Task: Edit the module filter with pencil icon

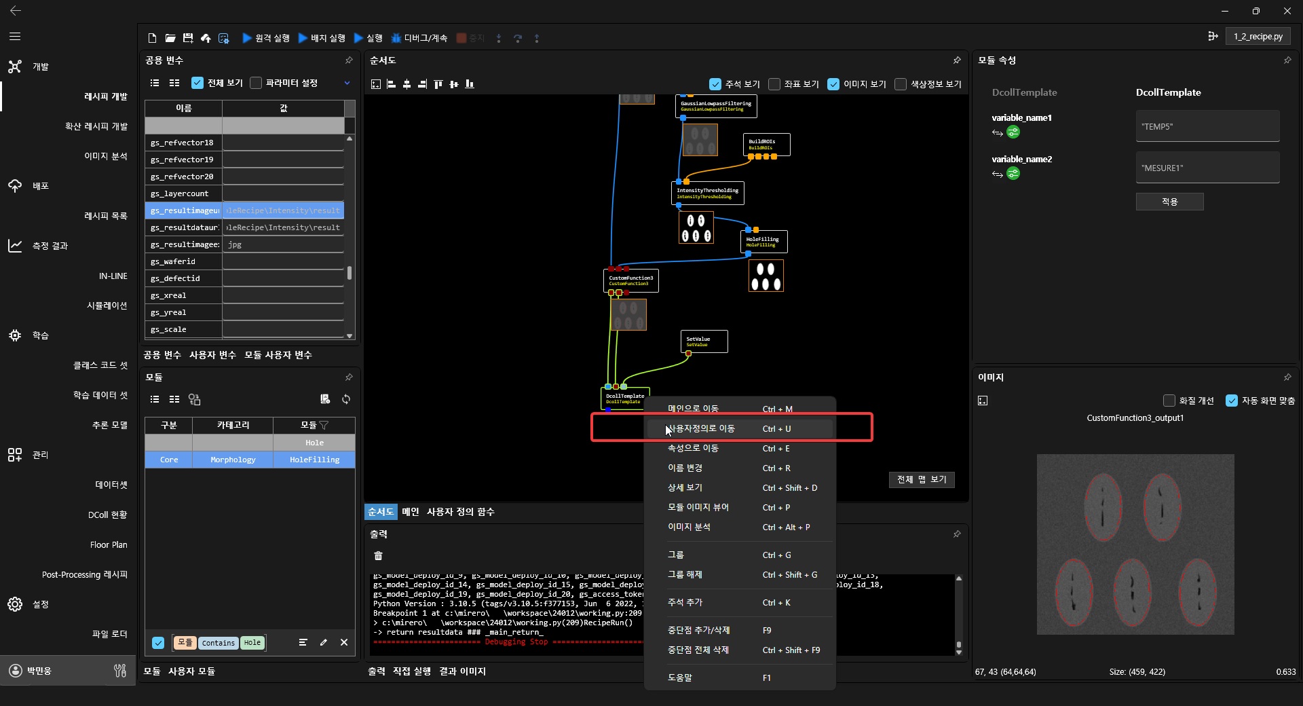Action: 324,642
